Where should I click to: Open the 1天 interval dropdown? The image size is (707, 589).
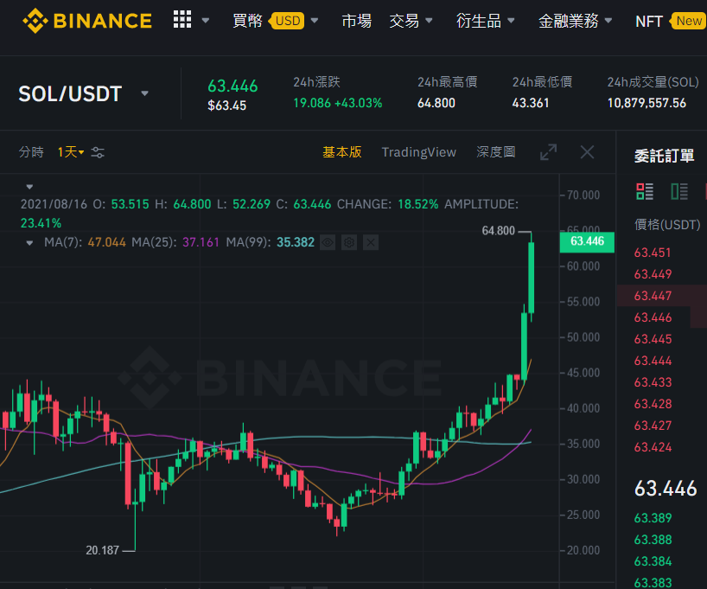pos(71,152)
